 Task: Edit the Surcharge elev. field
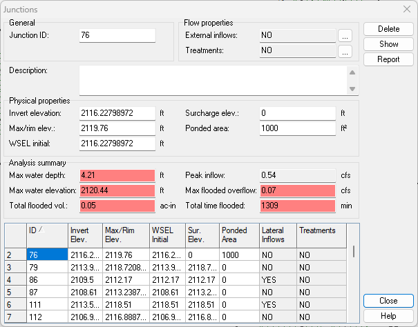[298, 113]
